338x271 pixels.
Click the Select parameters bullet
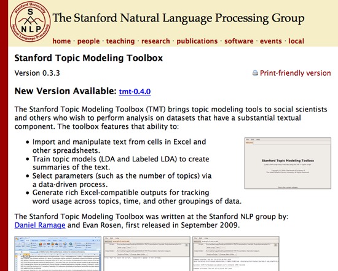122,180
